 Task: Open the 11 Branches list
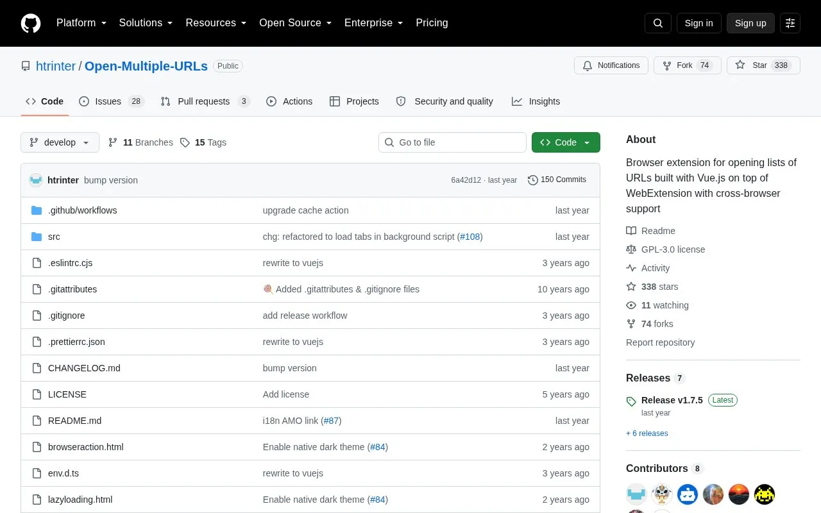click(x=140, y=142)
